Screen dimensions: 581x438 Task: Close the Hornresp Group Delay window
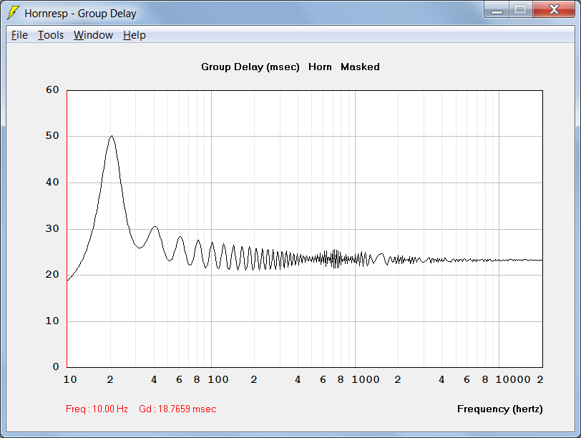(x=554, y=9)
